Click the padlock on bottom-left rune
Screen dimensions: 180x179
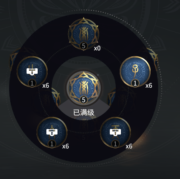pos(52,133)
